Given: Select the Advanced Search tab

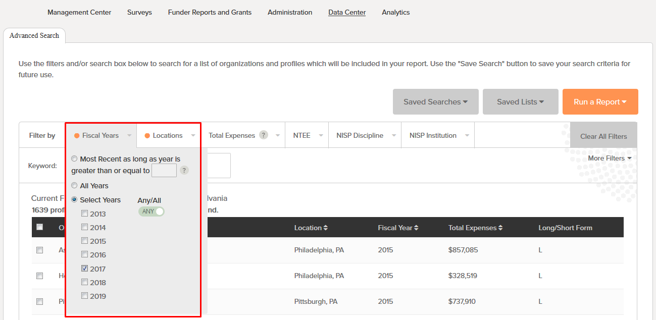Looking at the screenshot, I should click(x=34, y=35).
